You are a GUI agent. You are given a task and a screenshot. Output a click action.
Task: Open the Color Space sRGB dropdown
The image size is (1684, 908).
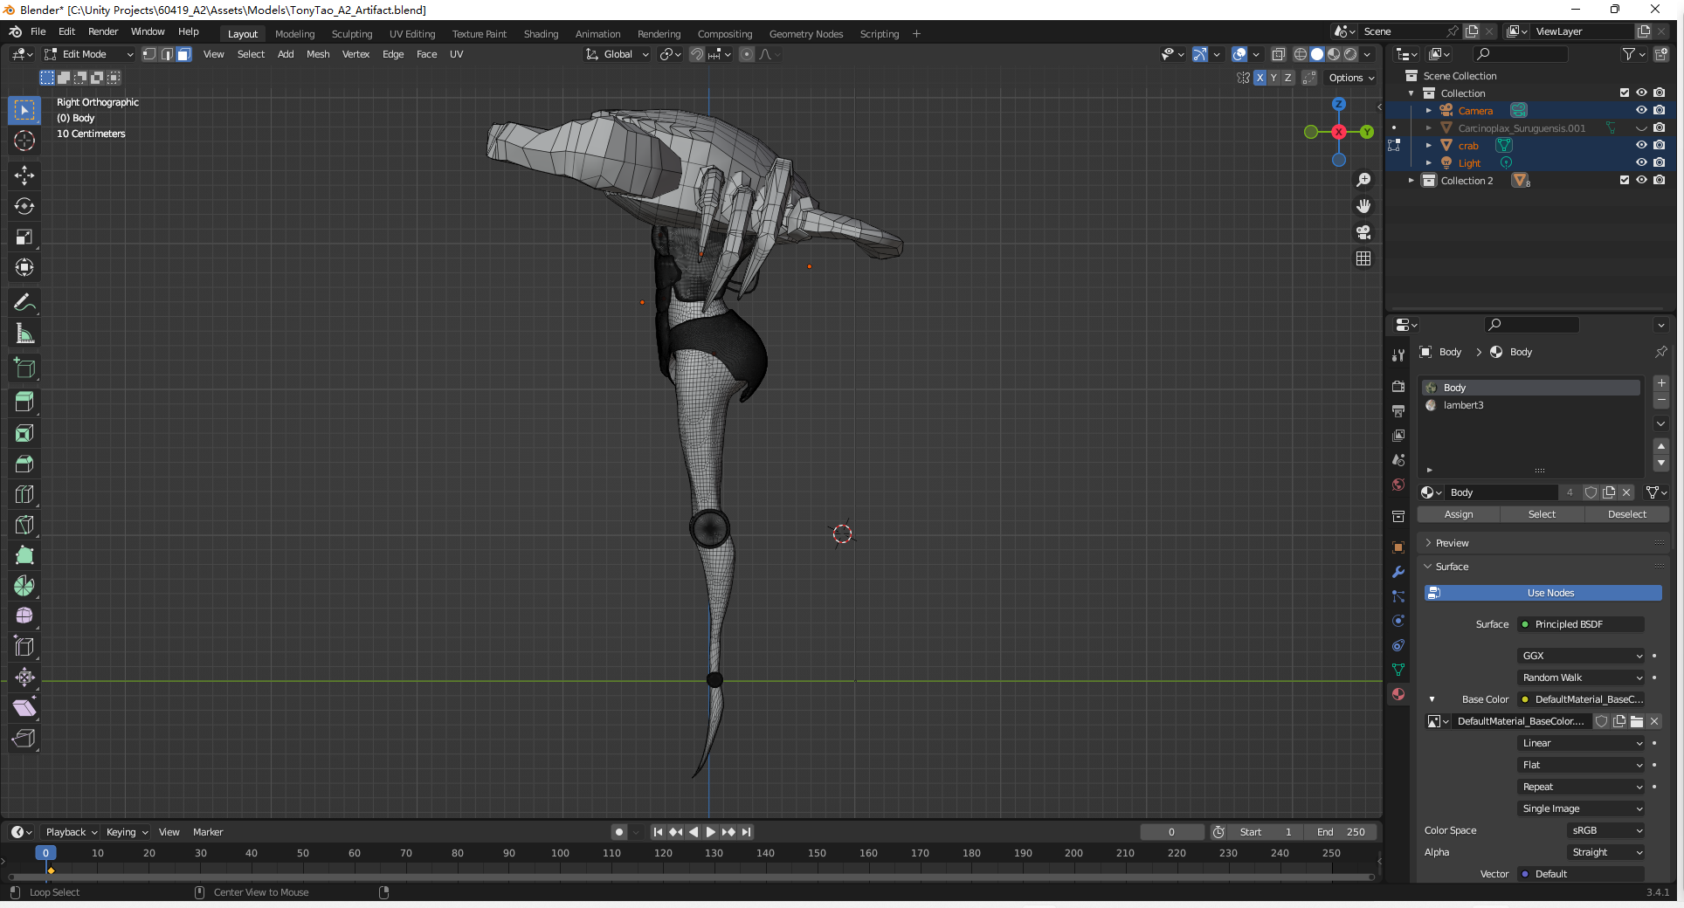1605,830
